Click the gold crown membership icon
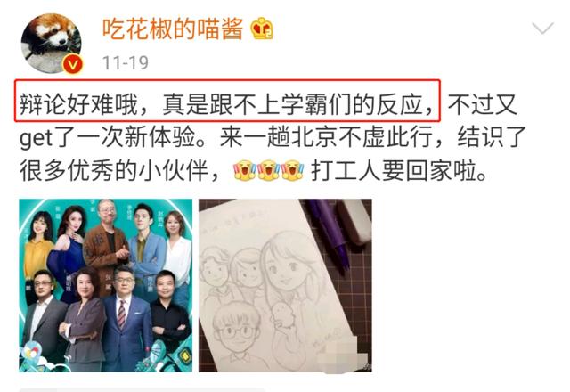The width and height of the screenshot is (570, 392). click(x=262, y=29)
